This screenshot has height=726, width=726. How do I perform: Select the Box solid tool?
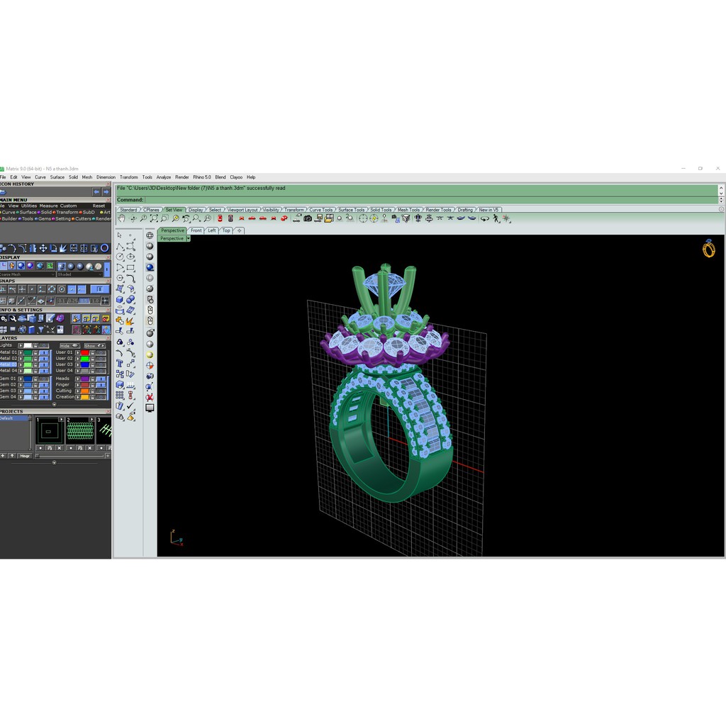(120, 299)
